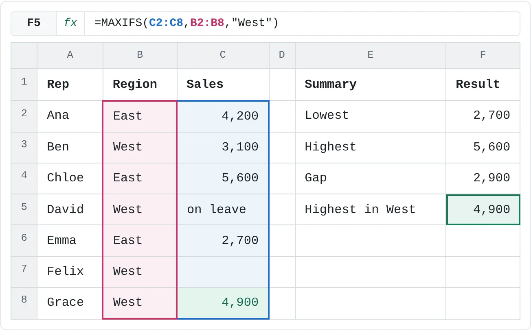
Task: Click the Sales header cell
Action: pos(223,85)
